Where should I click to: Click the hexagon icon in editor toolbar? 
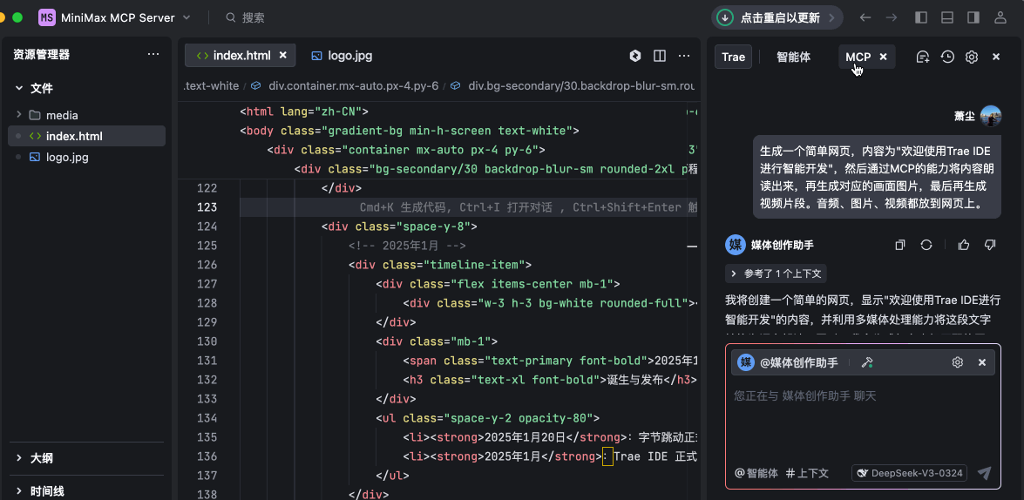[x=634, y=56]
